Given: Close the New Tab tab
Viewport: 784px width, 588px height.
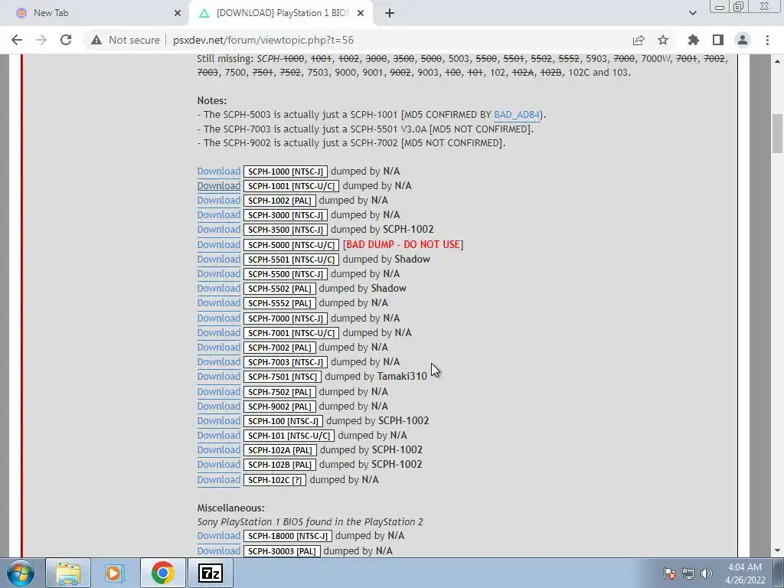Looking at the screenshot, I should (x=178, y=14).
